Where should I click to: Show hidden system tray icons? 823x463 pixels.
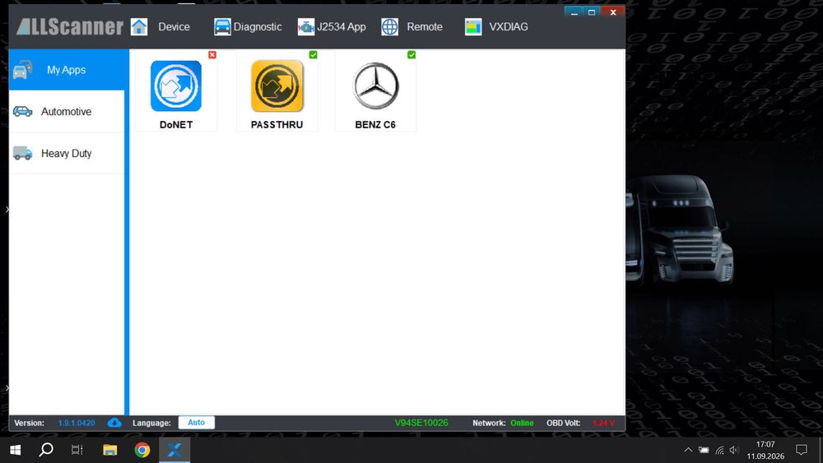pos(688,450)
